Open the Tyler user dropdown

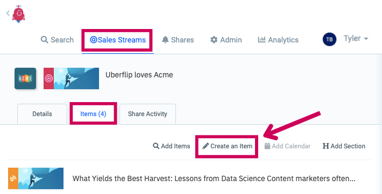pyautogui.click(x=356, y=39)
